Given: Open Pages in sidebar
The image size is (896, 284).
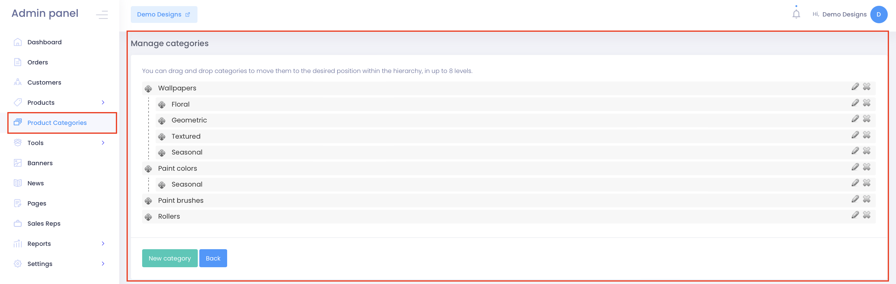Looking at the screenshot, I should 37,203.
